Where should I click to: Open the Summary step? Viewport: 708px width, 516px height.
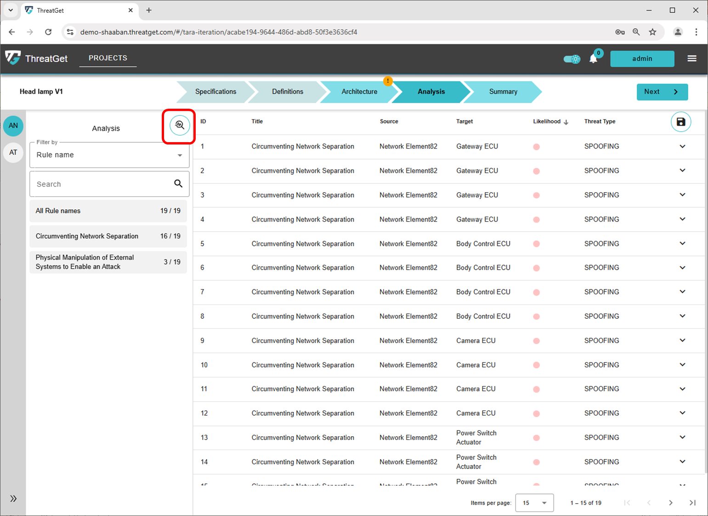point(503,92)
